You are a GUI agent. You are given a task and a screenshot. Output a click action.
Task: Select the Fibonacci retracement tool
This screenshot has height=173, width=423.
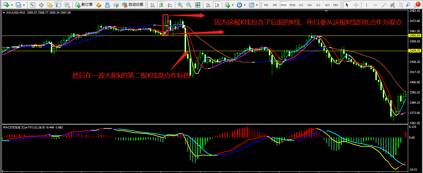pyautogui.click(x=401, y=5)
